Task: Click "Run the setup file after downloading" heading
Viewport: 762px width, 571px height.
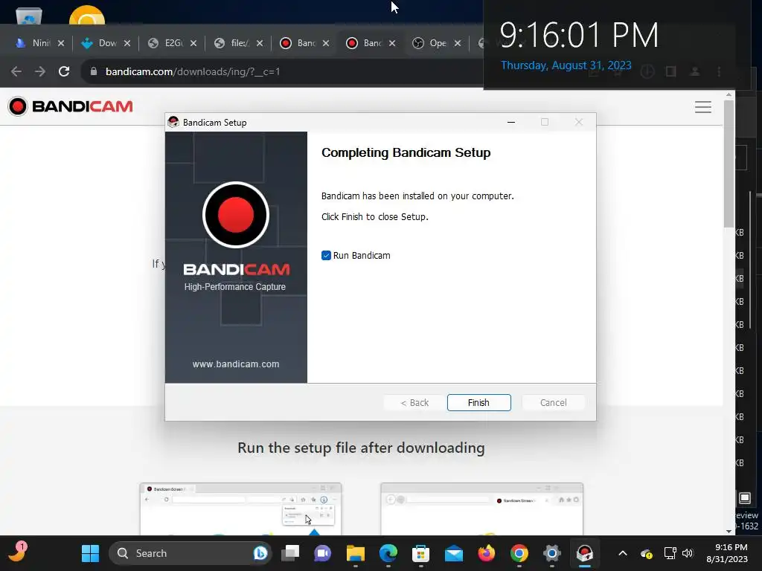Action: click(361, 448)
